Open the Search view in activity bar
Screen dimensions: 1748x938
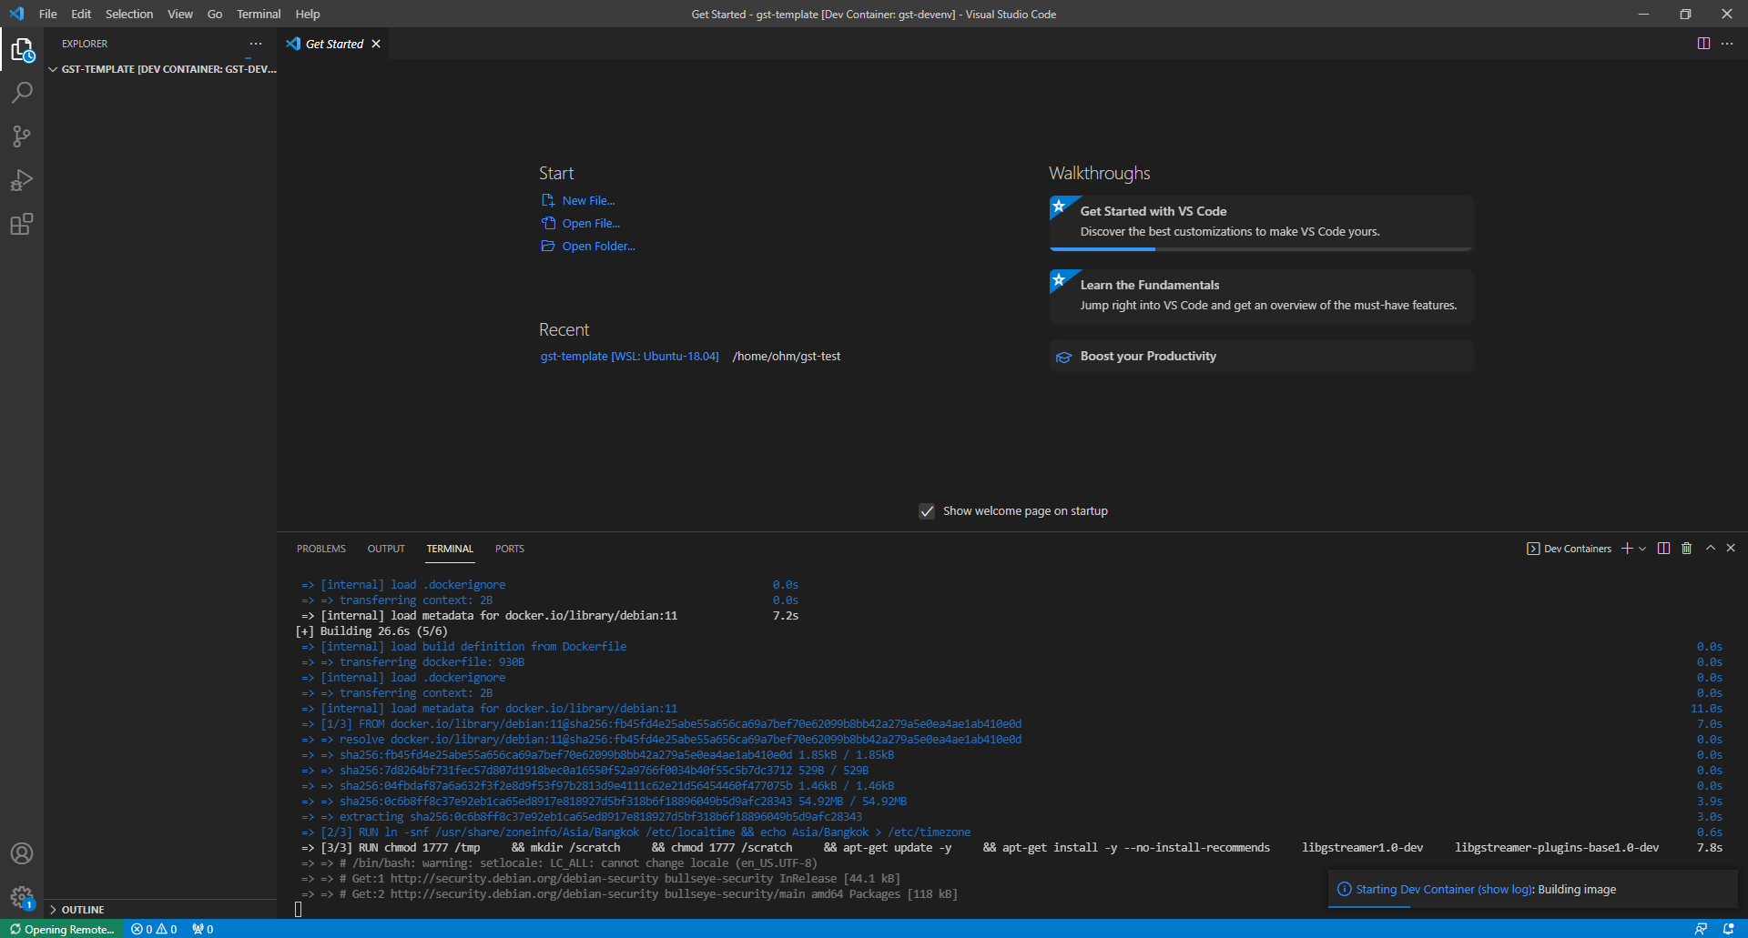coord(22,92)
